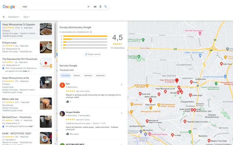Click the JUMBO - Ωραιόκαστρο shopping pin
Image resolution: width=233 pixels, height=145 pixels.
[200, 55]
